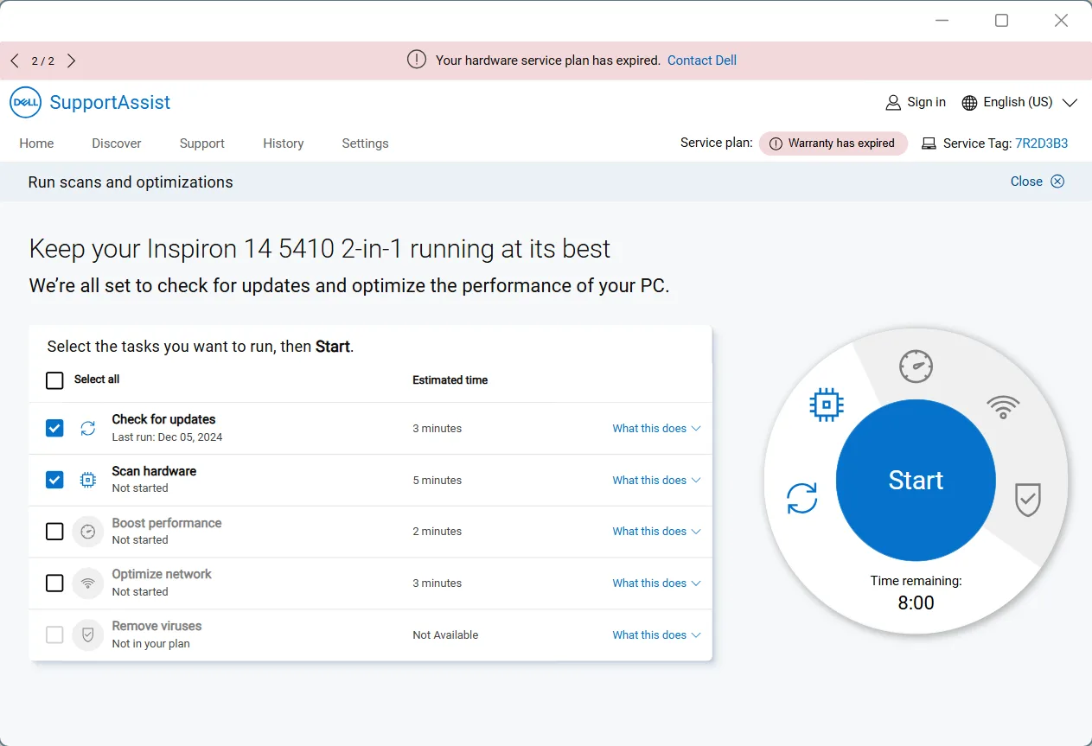Viewport: 1092px width, 746px height.
Task: Click the Dell logo icon
Action: point(25,102)
